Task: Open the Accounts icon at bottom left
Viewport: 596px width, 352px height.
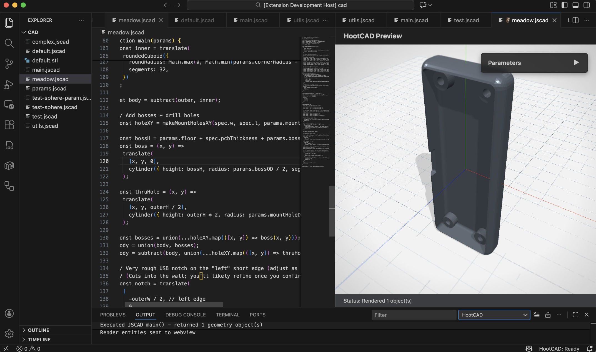Action: coord(9,313)
